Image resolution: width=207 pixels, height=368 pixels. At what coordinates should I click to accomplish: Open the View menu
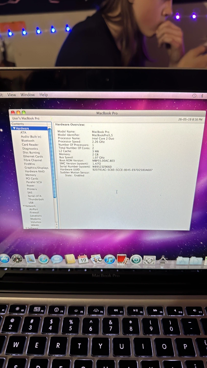pos(11,95)
